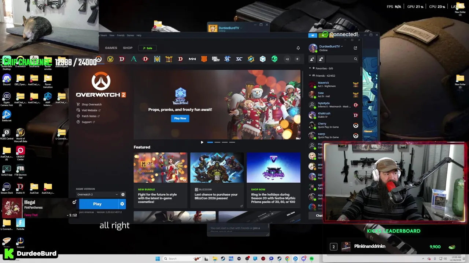Jump to last banner carousel indicator
Image resolution: width=469 pixels, height=263 pixels.
point(232,142)
